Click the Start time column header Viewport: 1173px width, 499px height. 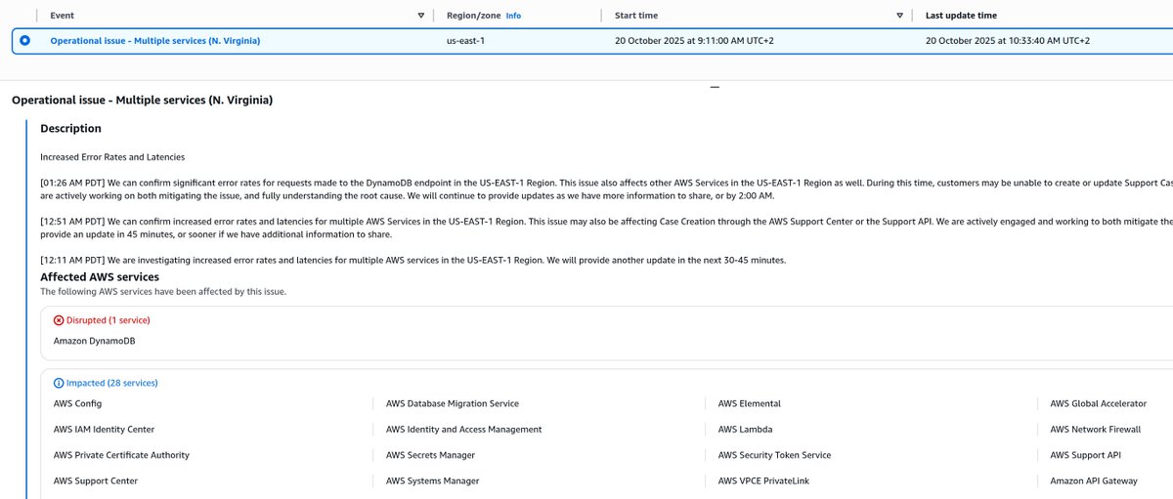[x=636, y=16]
